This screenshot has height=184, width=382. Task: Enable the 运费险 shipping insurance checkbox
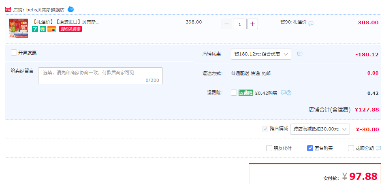click(x=234, y=93)
